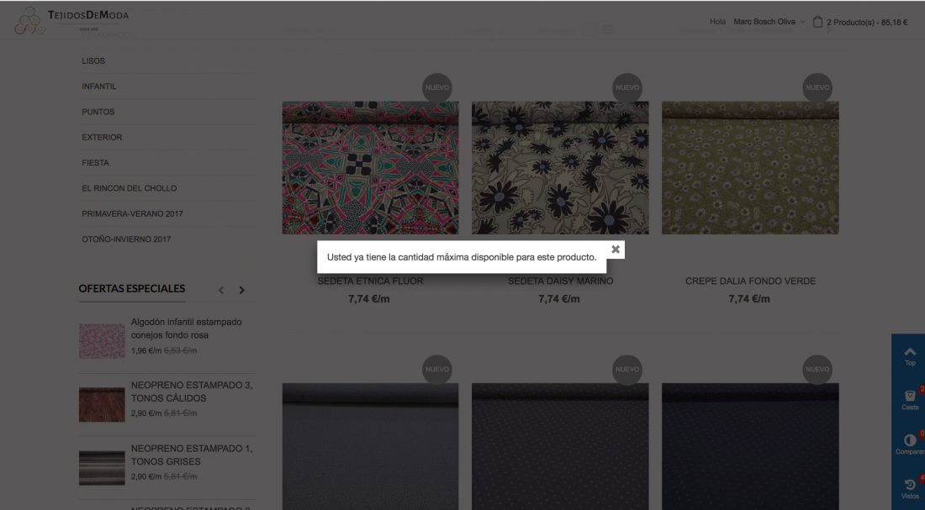Click the 'Usted ya tiene la cantidad máxima' message
The width and height of the screenshot is (925, 510).
click(x=462, y=257)
